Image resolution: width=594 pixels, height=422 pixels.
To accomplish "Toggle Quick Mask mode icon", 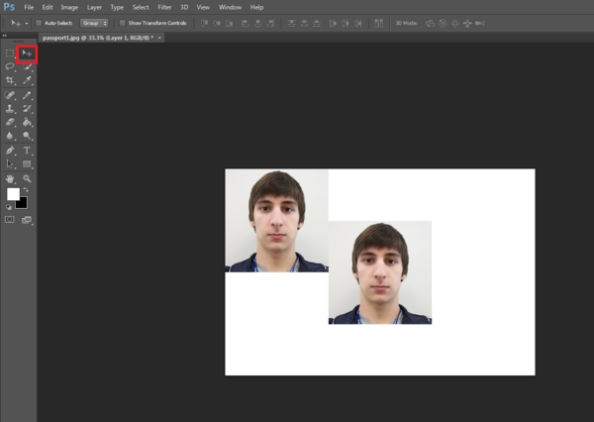I will tap(10, 220).
